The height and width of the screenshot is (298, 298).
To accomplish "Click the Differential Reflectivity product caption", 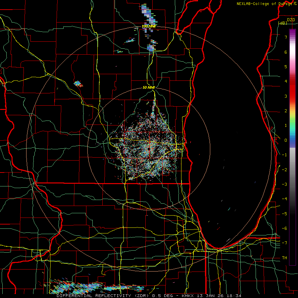I will 149,296.
